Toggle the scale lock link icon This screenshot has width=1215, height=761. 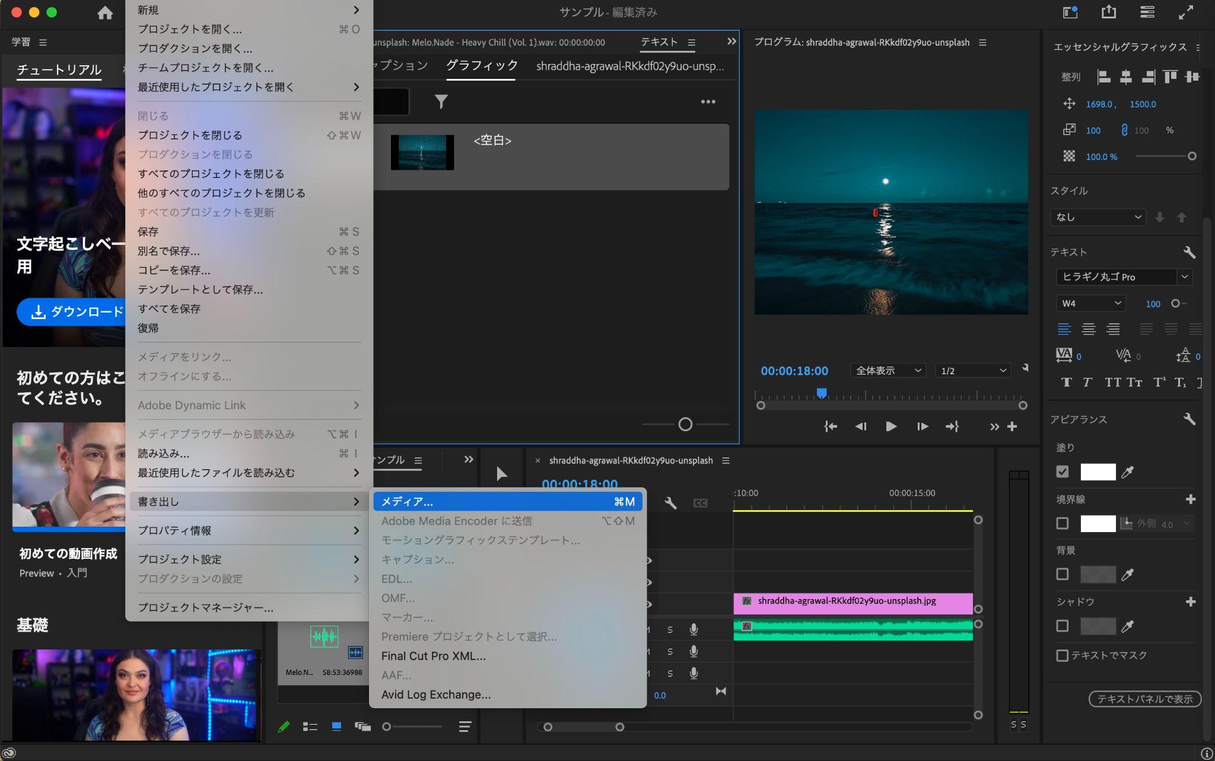tap(1124, 130)
